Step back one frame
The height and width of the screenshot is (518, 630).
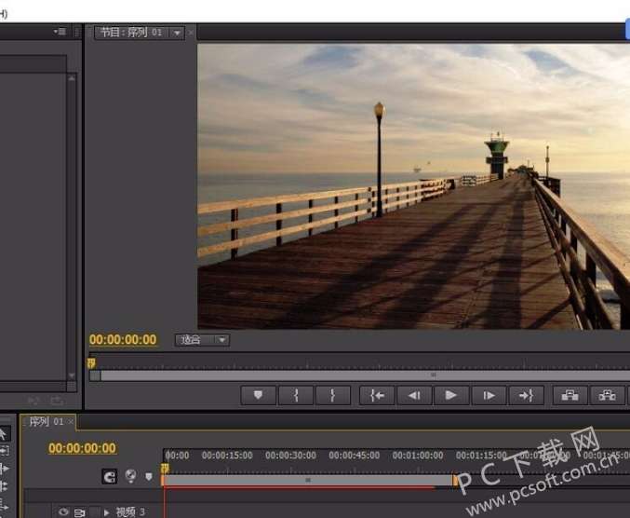pyautogui.click(x=414, y=395)
